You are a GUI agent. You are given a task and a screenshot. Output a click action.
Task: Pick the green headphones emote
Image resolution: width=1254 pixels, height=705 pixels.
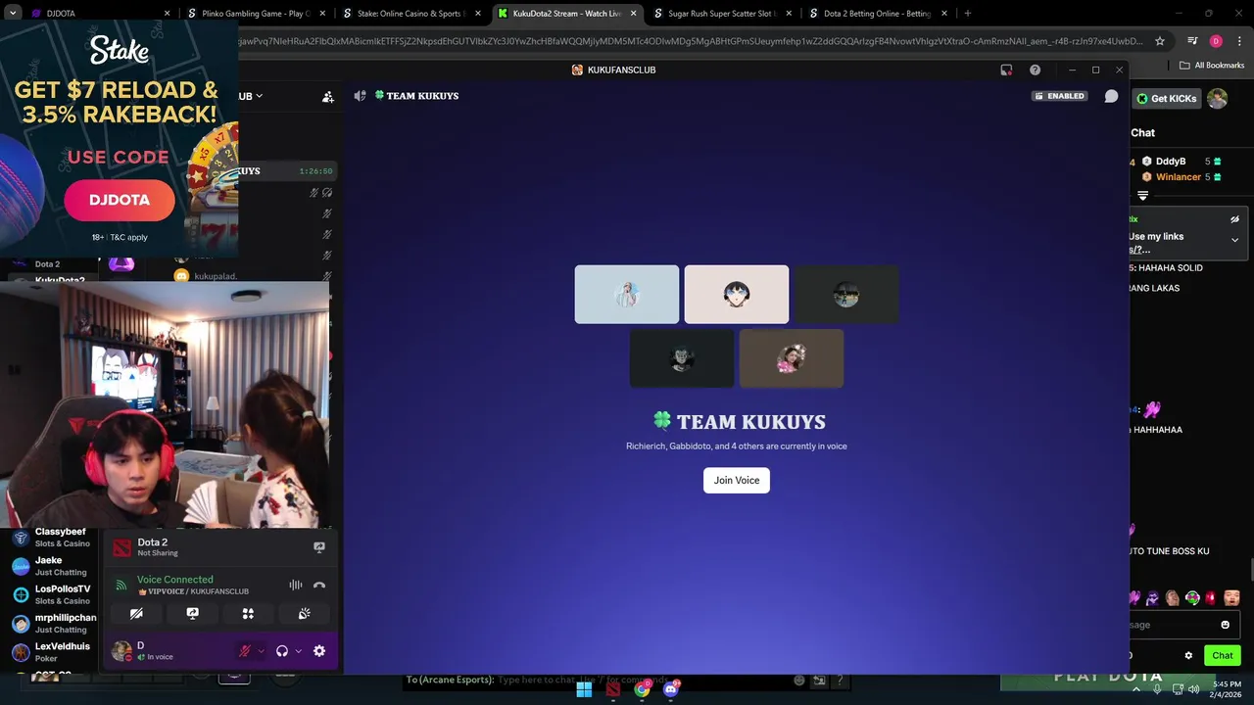tap(1192, 597)
